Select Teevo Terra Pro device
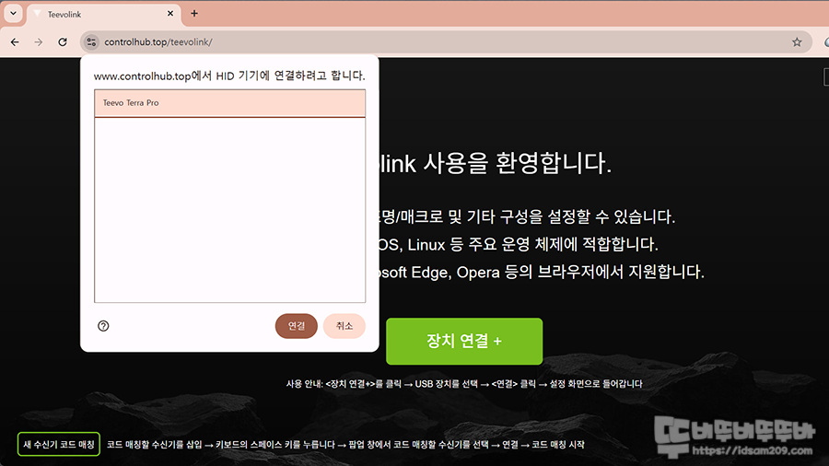Screen dimensions: 829x466 tap(230, 103)
